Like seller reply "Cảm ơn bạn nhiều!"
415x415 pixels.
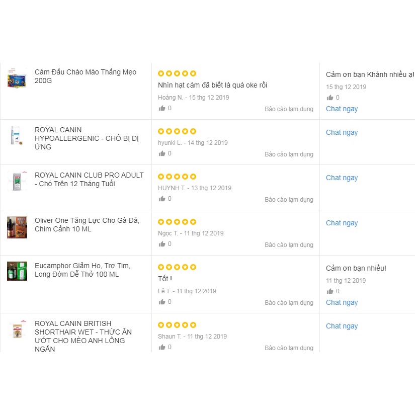point(330,291)
